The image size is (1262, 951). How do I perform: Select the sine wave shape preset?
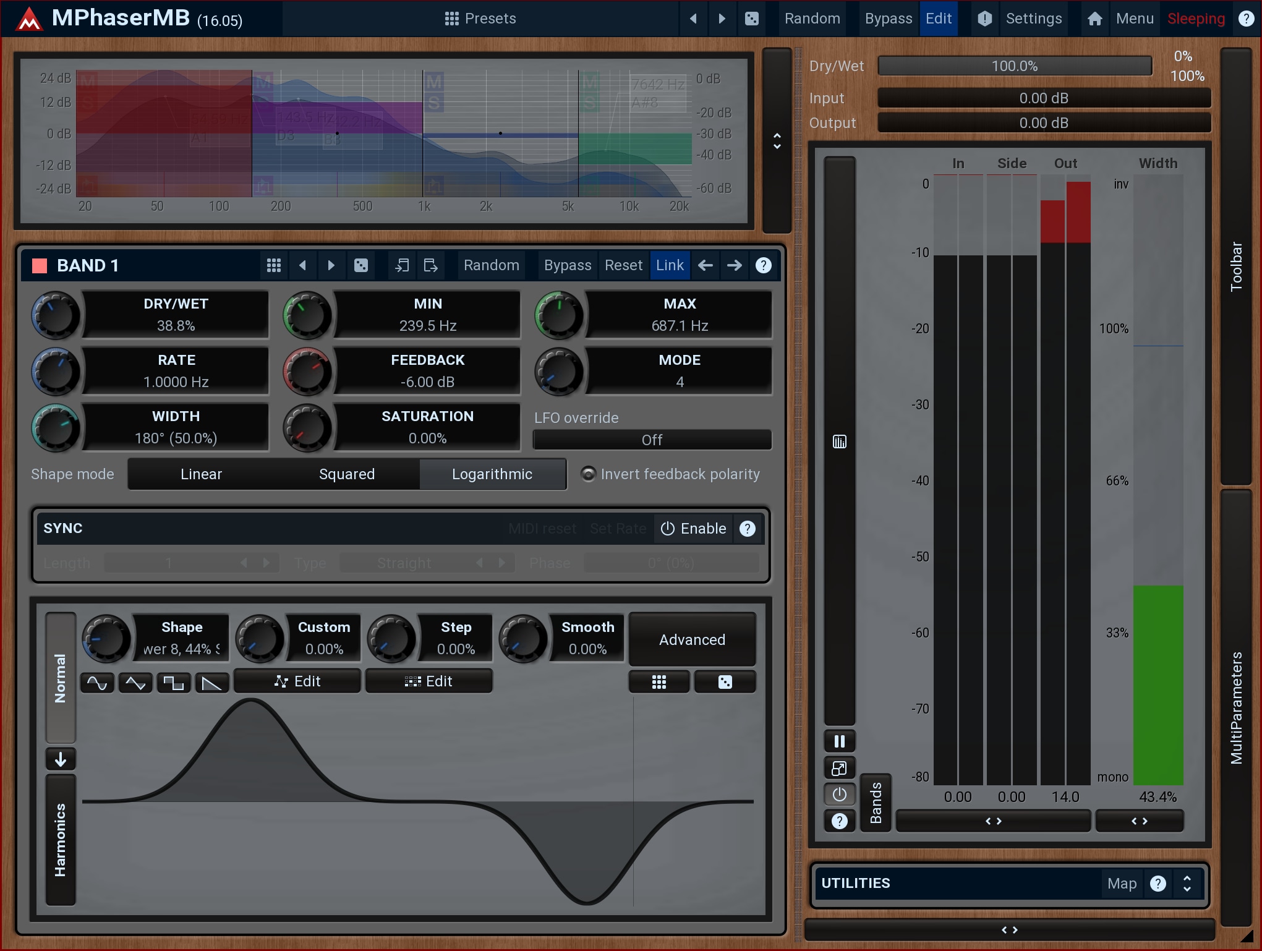pos(97,683)
